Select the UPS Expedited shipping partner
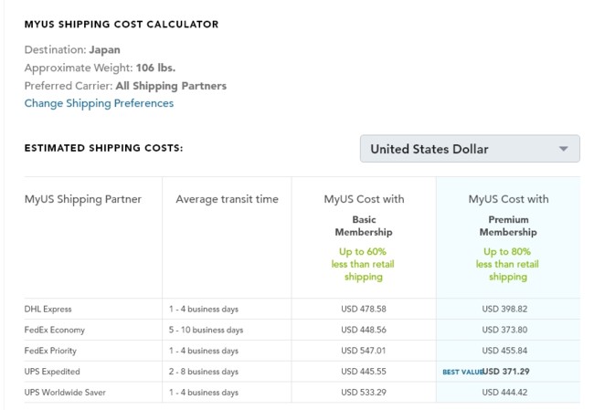The height and width of the screenshot is (410, 594). pyautogui.click(x=52, y=372)
